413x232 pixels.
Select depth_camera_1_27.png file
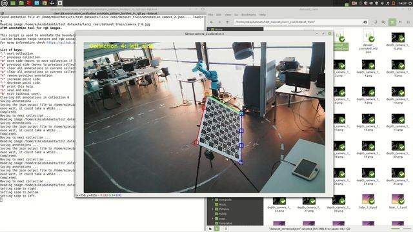[x=308, y=205]
